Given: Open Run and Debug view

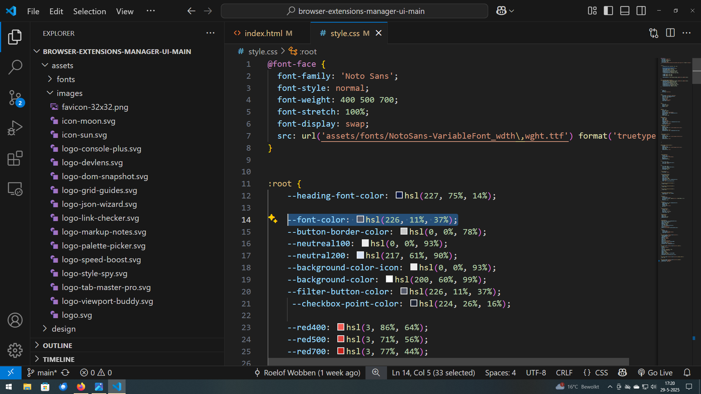Looking at the screenshot, I should tap(15, 128).
